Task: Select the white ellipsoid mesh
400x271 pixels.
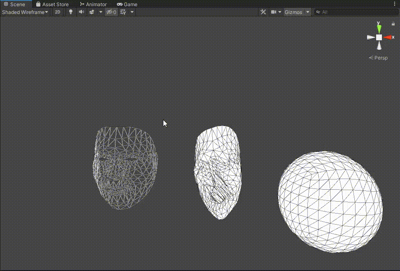Action: [x=330, y=202]
